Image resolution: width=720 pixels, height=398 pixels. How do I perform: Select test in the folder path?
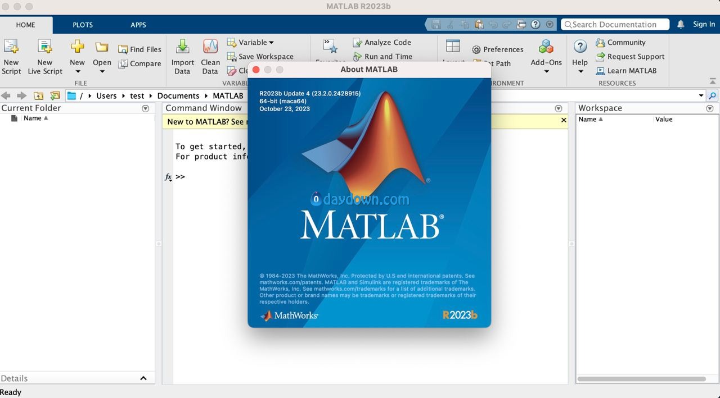click(x=137, y=95)
